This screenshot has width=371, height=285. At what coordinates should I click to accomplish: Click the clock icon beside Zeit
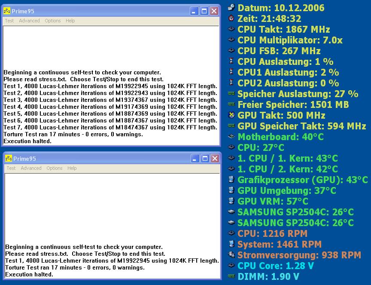point(231,18)
